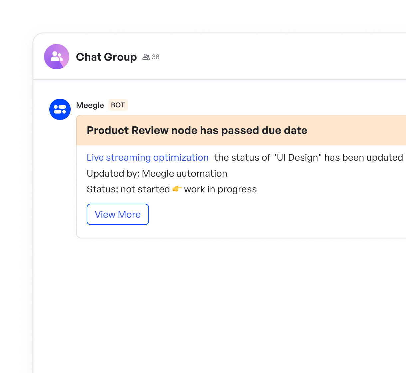Click the empty chat area below the card
The width and height of the screenshot is (406, 373).
coord(220,300)
